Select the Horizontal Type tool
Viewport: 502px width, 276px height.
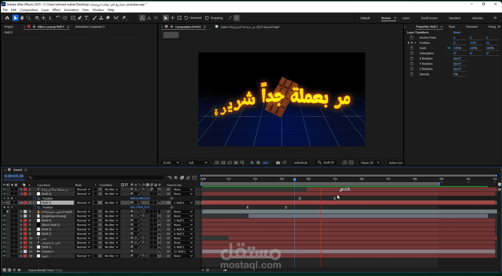tap(86, 18)
